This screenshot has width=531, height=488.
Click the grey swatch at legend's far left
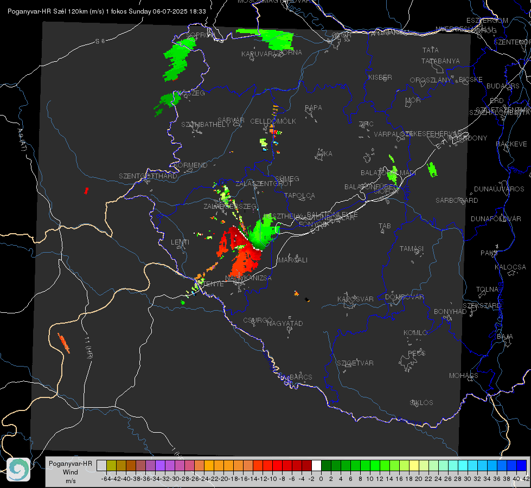coord(101,465)
